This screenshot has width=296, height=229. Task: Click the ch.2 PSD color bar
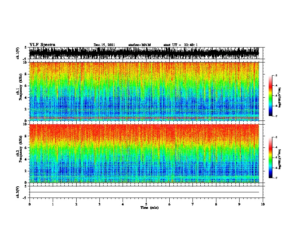tap(271, 158)
